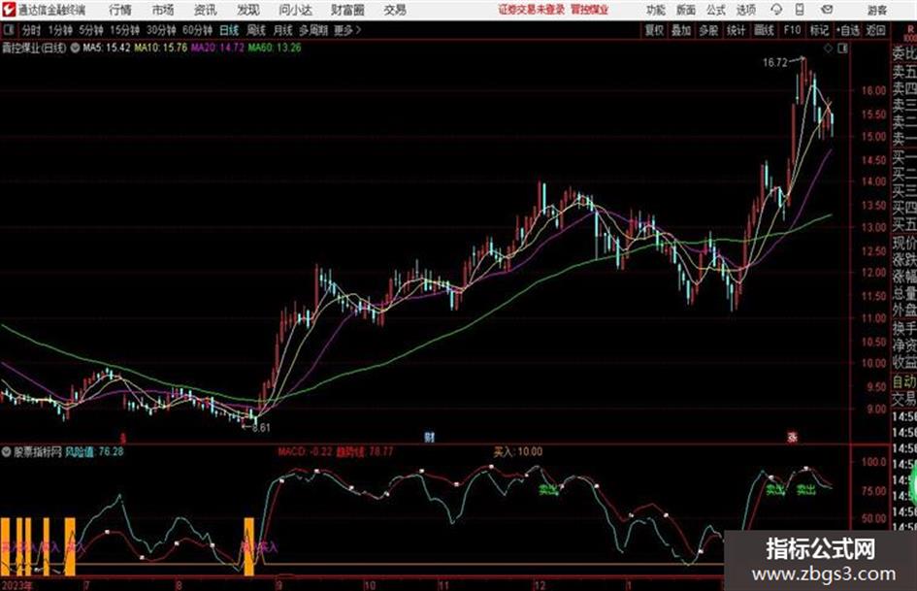Click the 自动 label in right panel
917x591 pixels.
point(904,382)
